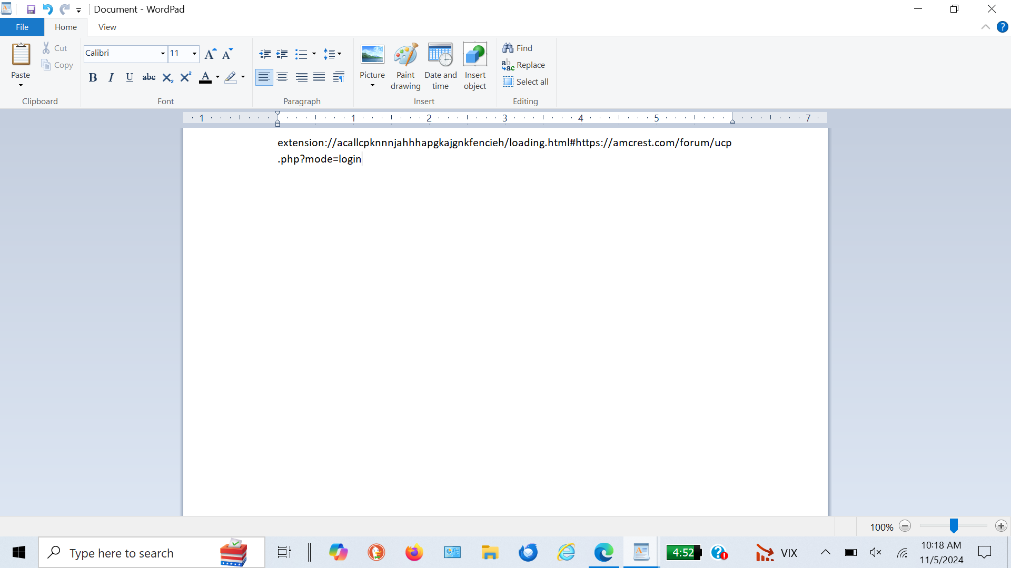The height and width of the screenshot is (568, 1011).
Task: Toggle Italic formatting
Action: point(111,78)
